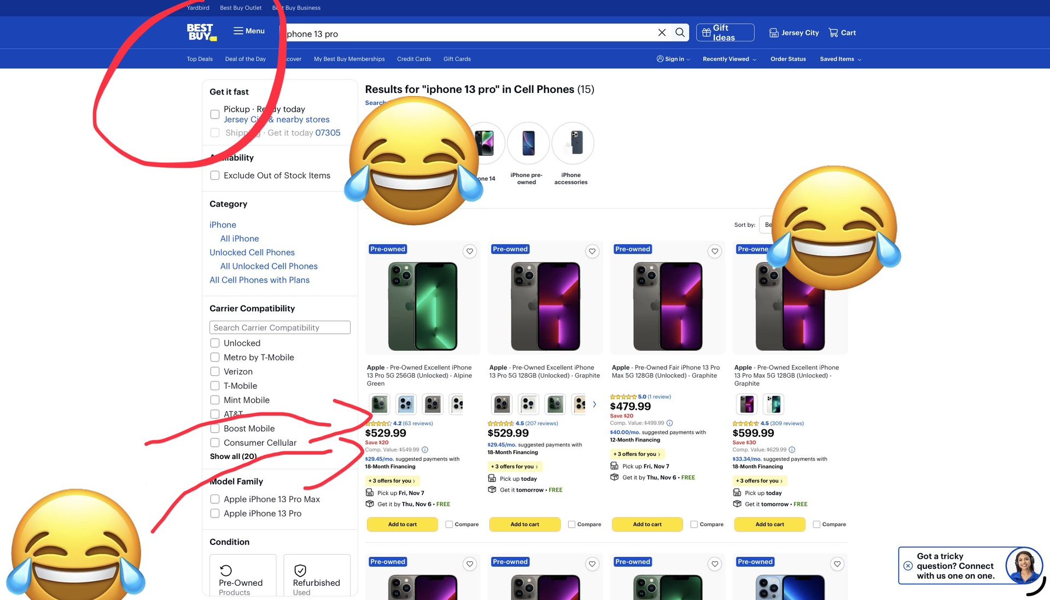Open the Saved Items dropdown
Screen dimensions: 1050x600
(840, 59)
